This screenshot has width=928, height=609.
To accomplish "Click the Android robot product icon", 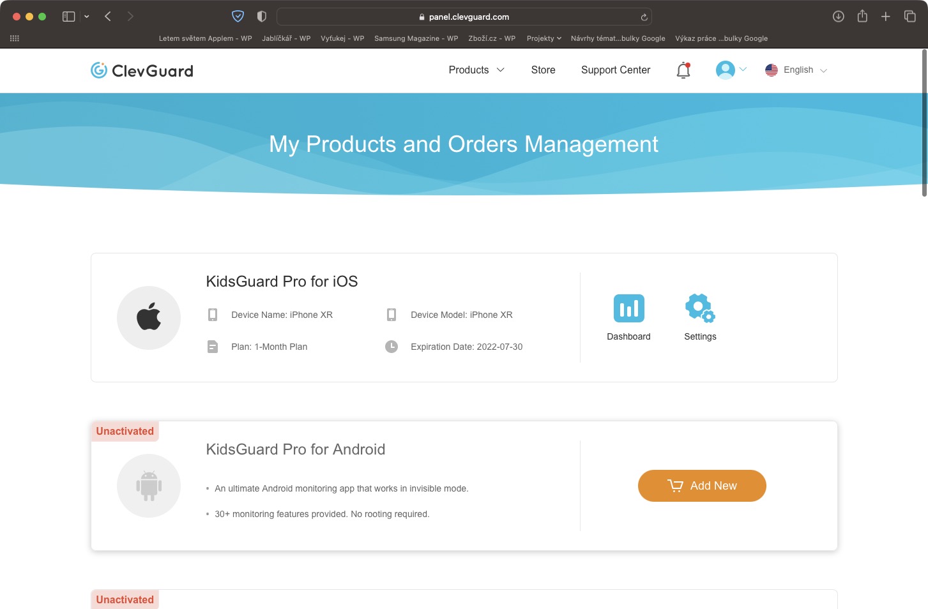I will tap(149, 486).
